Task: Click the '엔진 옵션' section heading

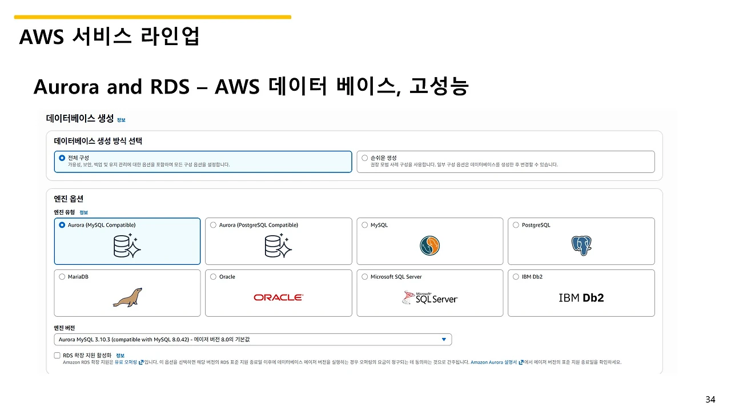Action: pos(69,199)
